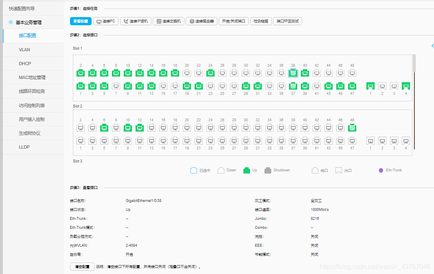
Task: Click Slot 2 port 10 icon
Action: tap(127, 127)
